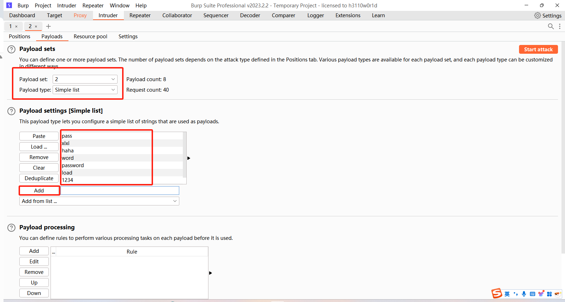Open the Positions sub-tab

(x=20, y=37)
